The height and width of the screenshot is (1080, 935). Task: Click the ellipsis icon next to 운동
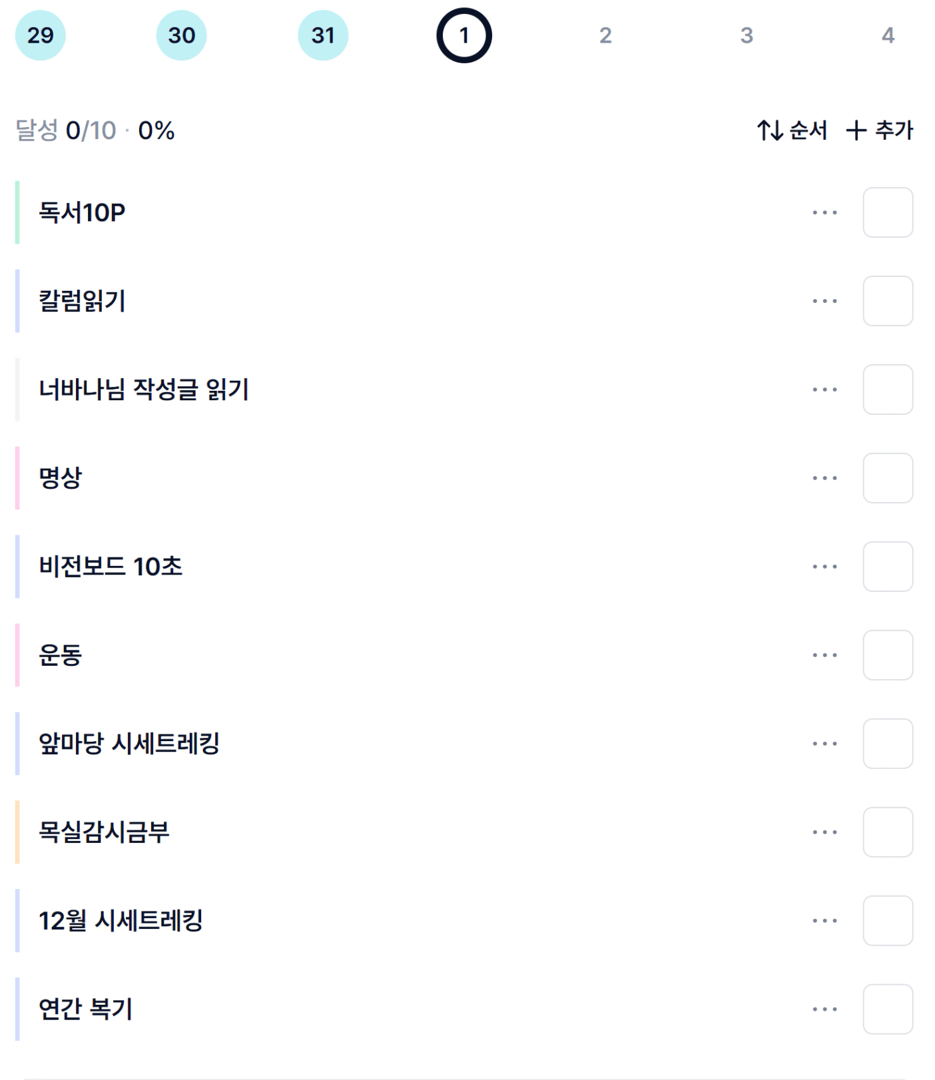point(824,655)
